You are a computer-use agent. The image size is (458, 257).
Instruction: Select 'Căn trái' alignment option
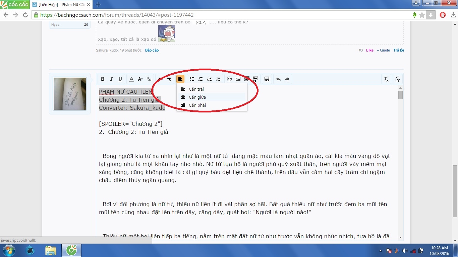(x=196, y=89)
